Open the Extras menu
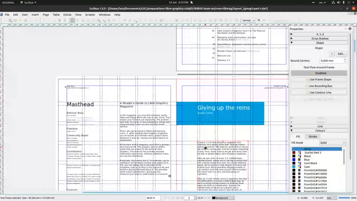The height and width of the screenshot is (201, 357). pyautogui.click(x=67, y=15)
